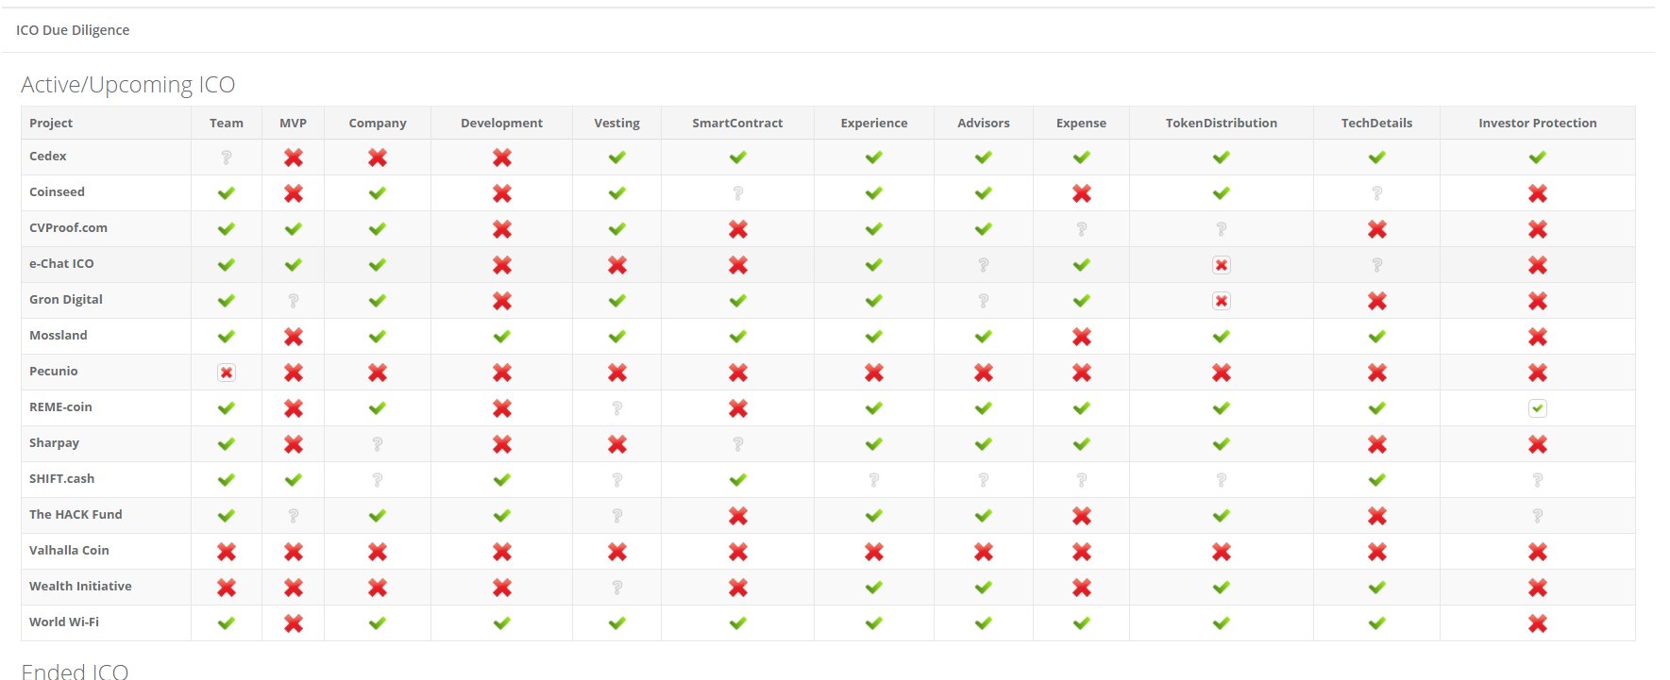Click the Investor Protection column header

tap(1538, 123)
